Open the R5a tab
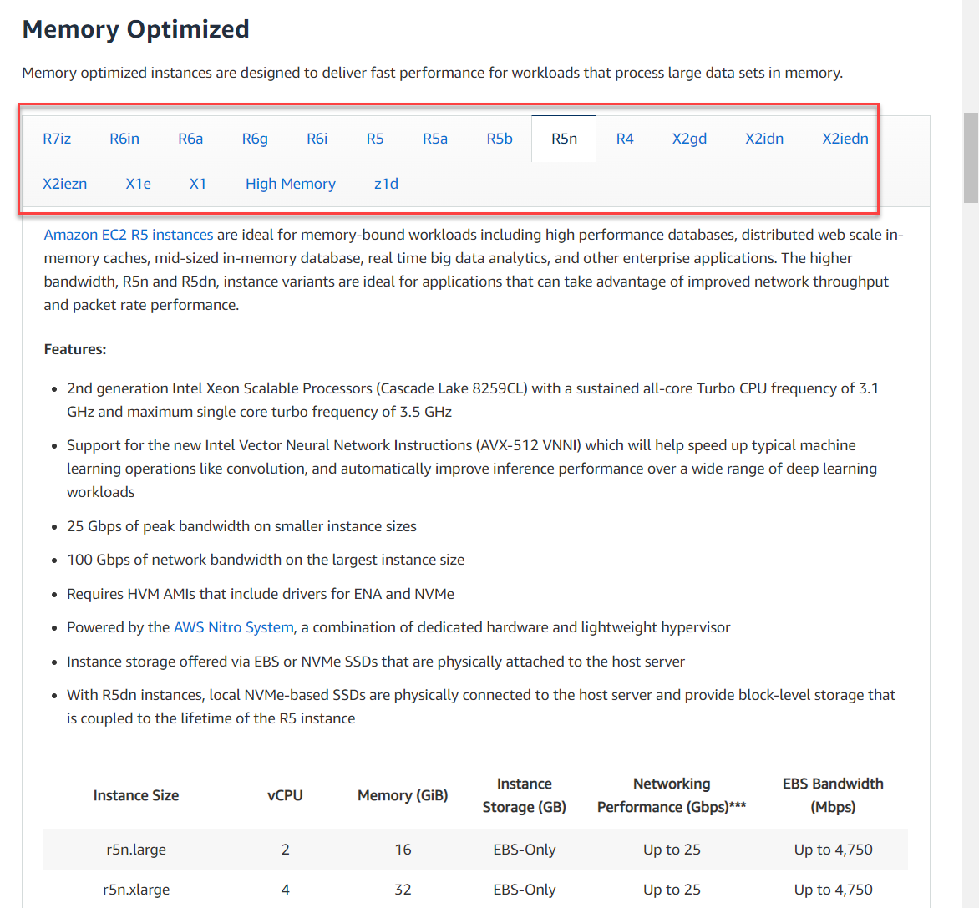The image size is (979, 908). point(435,139)
